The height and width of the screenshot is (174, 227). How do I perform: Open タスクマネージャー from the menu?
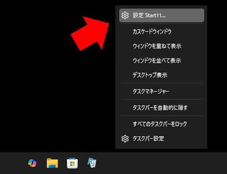pos(162,91)
